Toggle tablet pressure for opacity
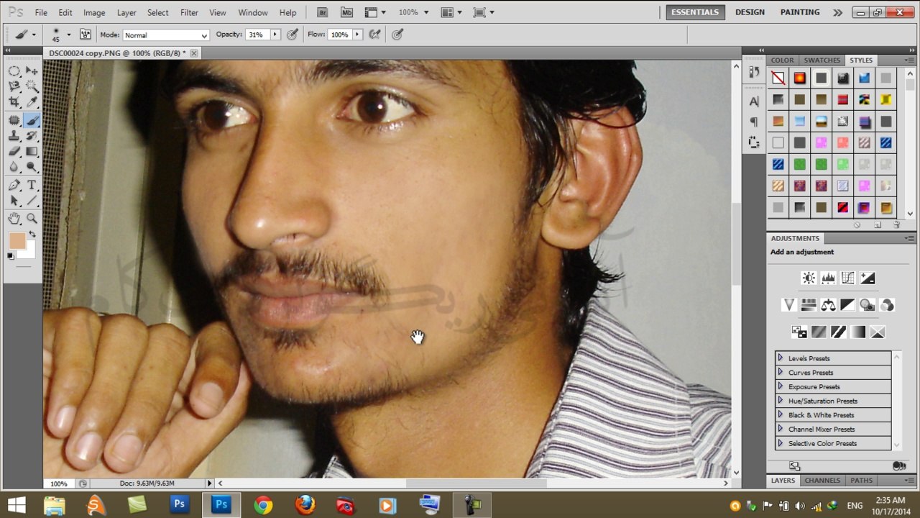This screenshot has height=518, width=920. click(x=293, y=35)
